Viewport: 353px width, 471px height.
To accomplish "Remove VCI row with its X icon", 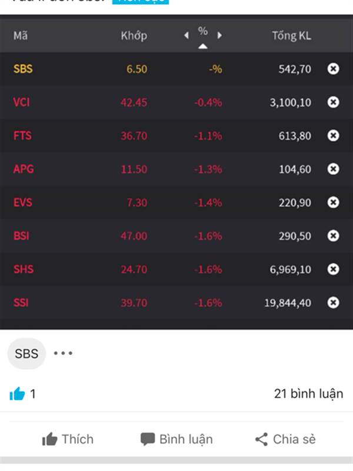I will point(333,102).
